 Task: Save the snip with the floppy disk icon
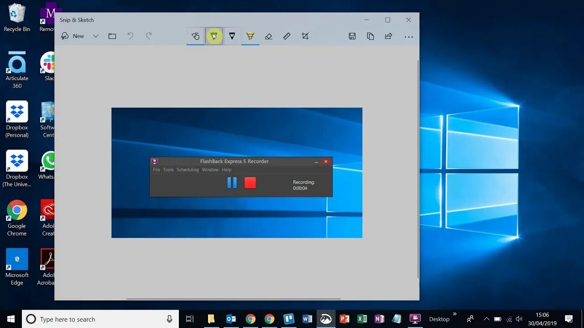point(352,36)
